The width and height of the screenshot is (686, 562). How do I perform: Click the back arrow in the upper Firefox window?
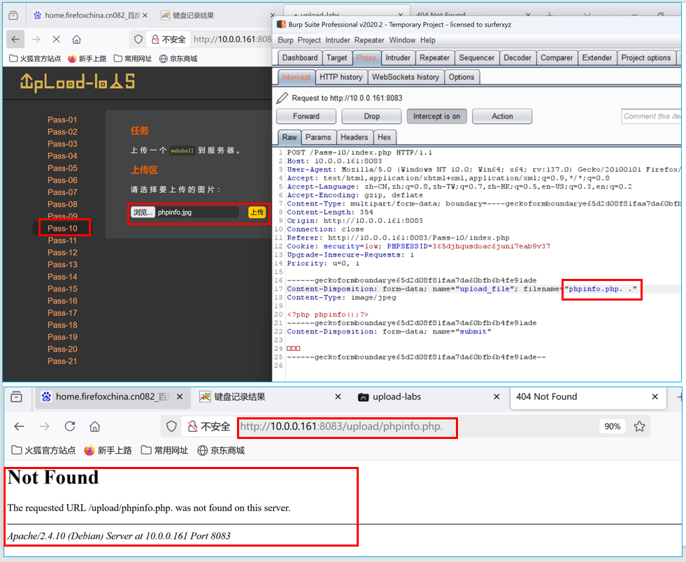click(x=16, y=39)
